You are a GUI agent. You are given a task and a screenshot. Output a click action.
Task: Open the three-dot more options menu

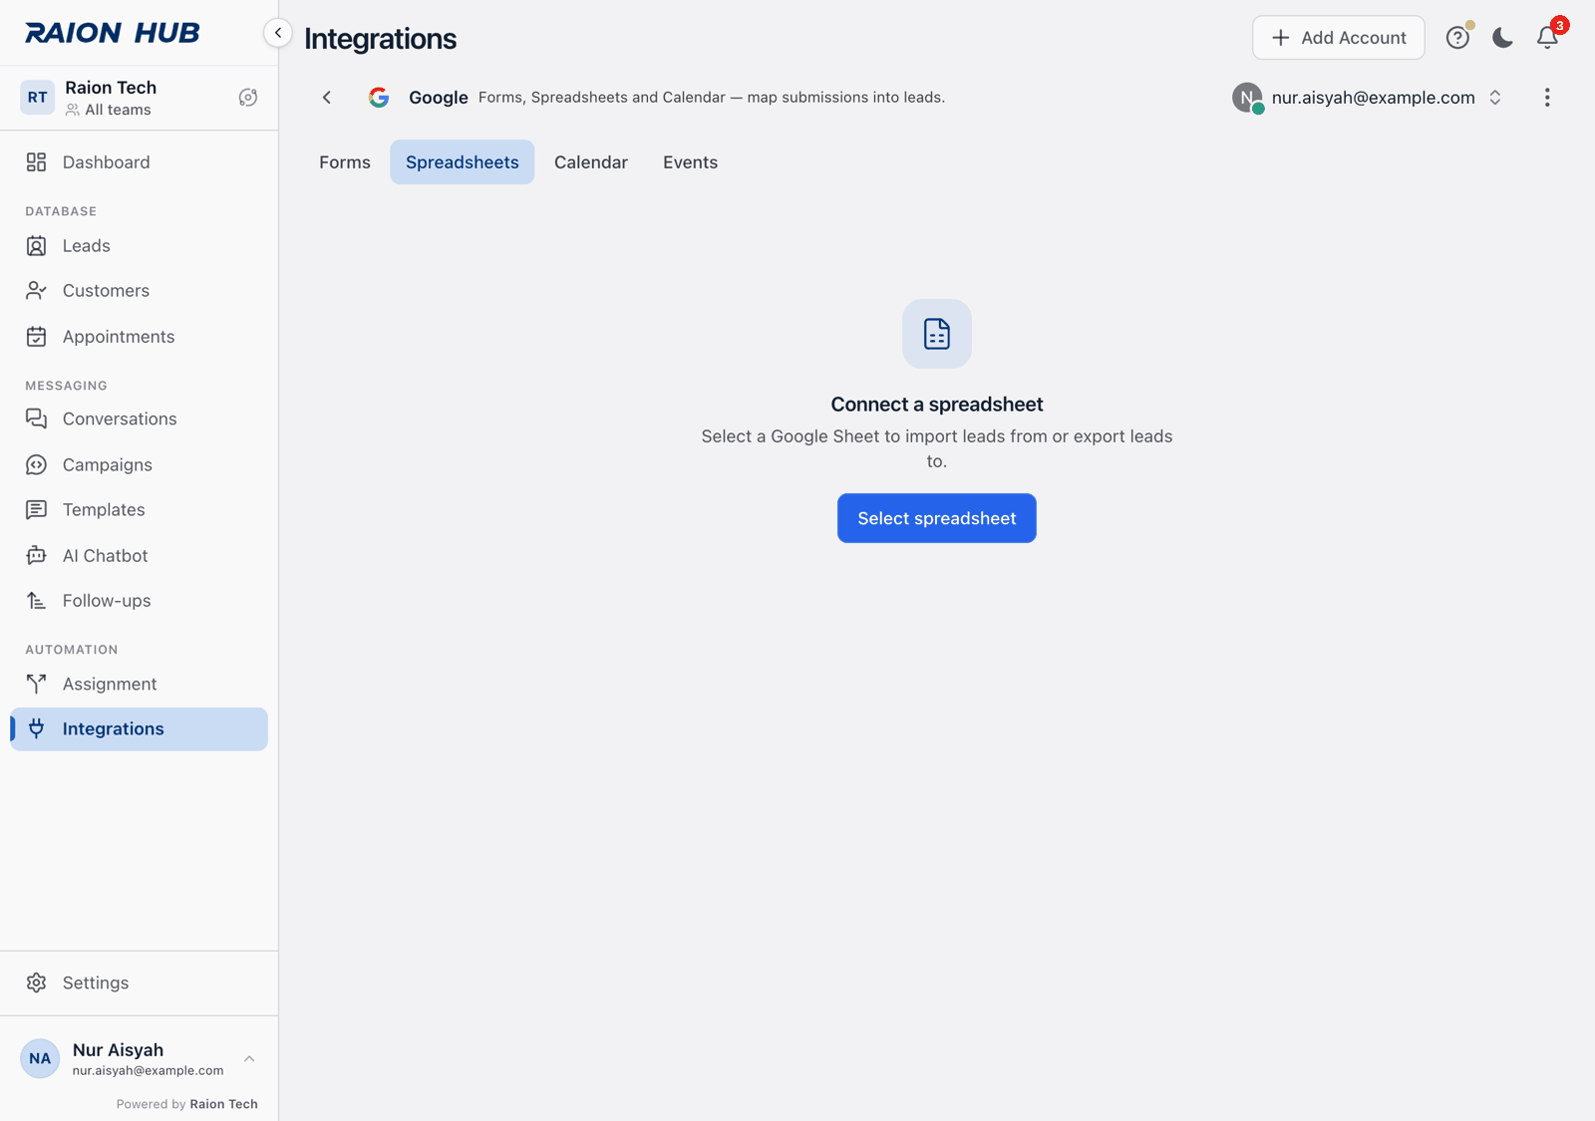[x=1547, y=98]
